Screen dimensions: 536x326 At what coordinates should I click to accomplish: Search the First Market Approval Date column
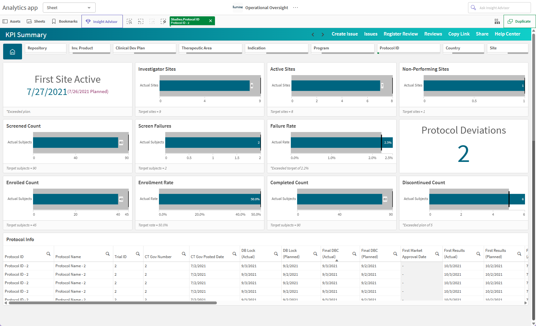coord(437,254)
